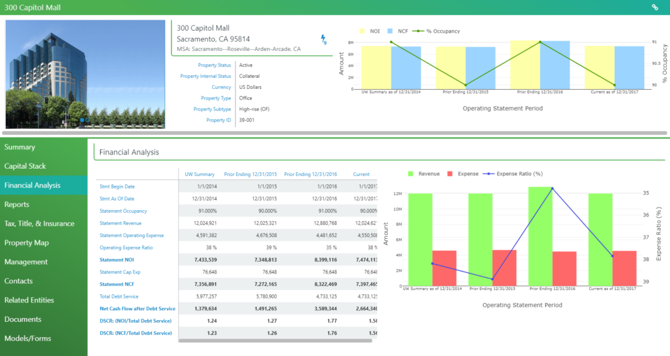The width and height of the screenshot is (670, 356).
Task: Open the Summary section in the sidebar
Action: [x=20, y=147]
